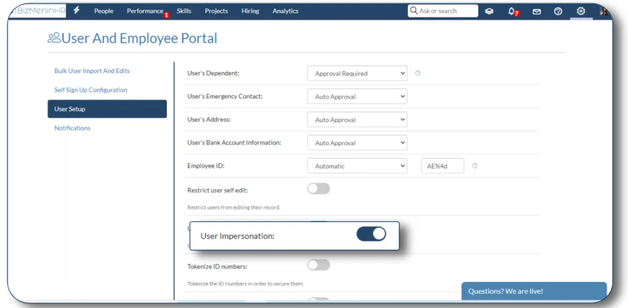This screenshot has width=628, height=308.
Task: Click the 'Restrict users from editing their record.' text
Action: [234, 208]
